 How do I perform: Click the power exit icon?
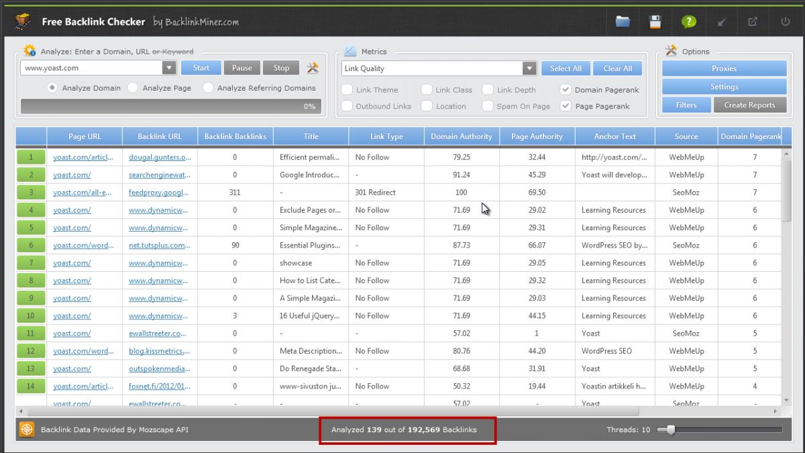[785, 21]
